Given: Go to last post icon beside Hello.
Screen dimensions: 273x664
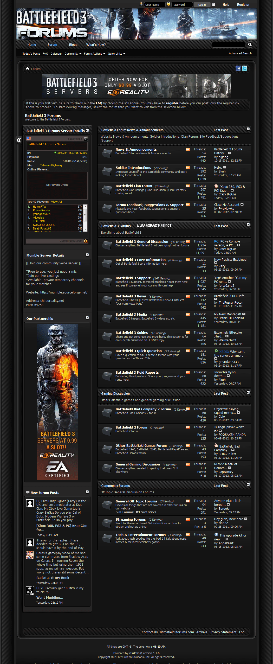Looking at the screenshot, I should coord(225,167).
